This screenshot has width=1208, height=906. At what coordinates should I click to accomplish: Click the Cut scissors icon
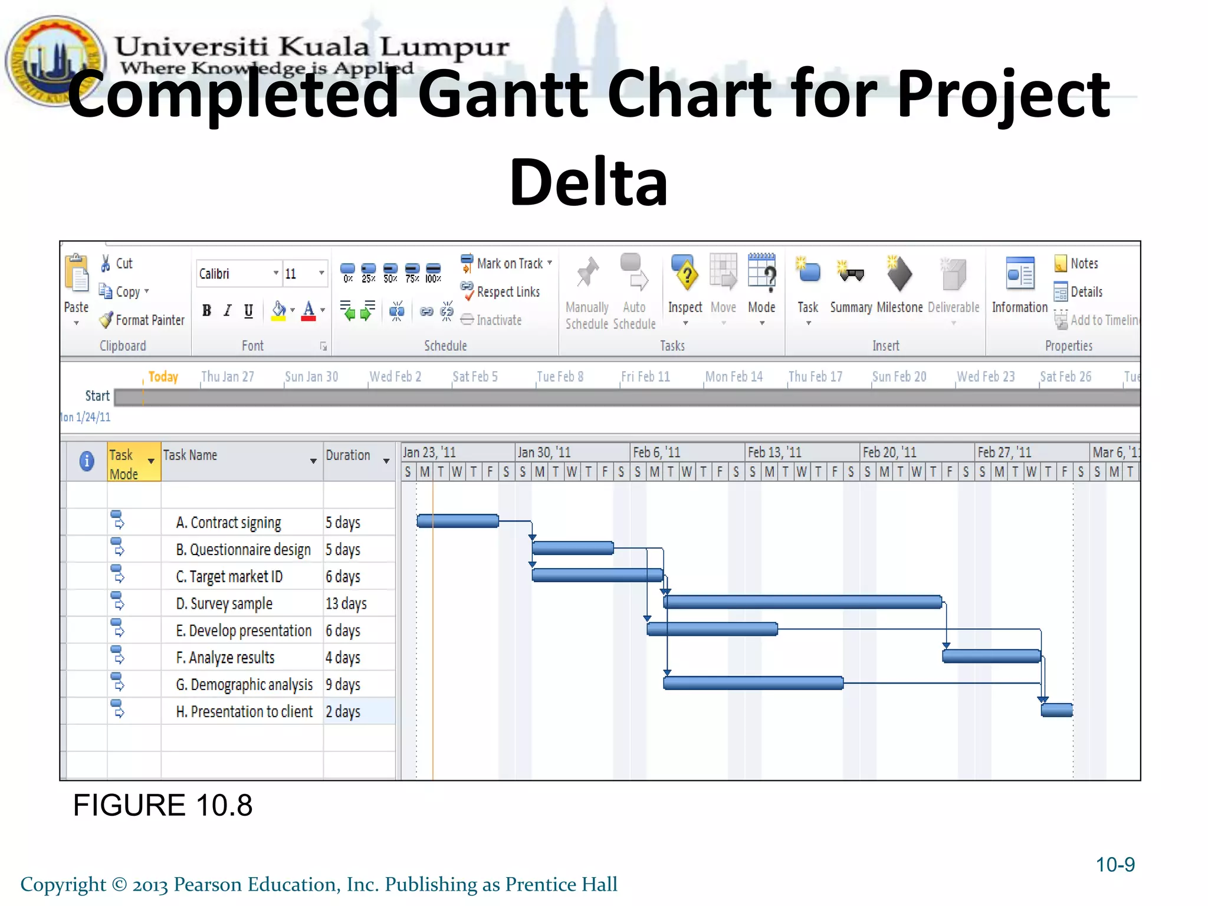click(x=106, y=263)
